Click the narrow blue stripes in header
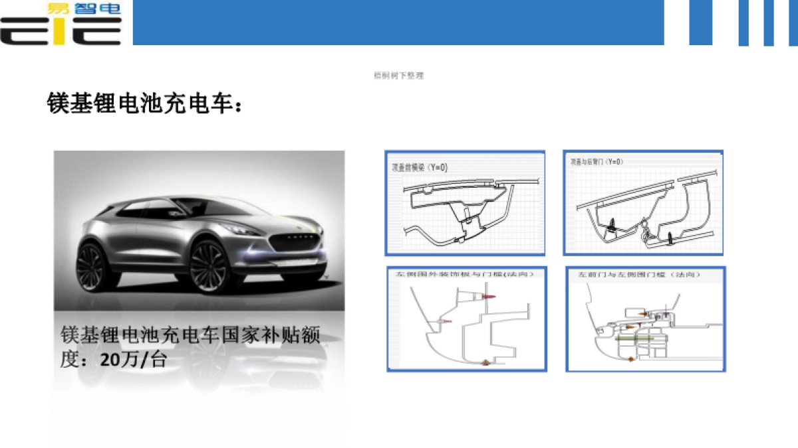The width and height of the screenshot is (798, 448). pos(742,23)
